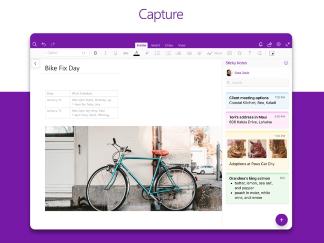The height and width of the screenshot is (243, 324).
Task: Close the Sticky Notes pane
Action: pos(286,63)
